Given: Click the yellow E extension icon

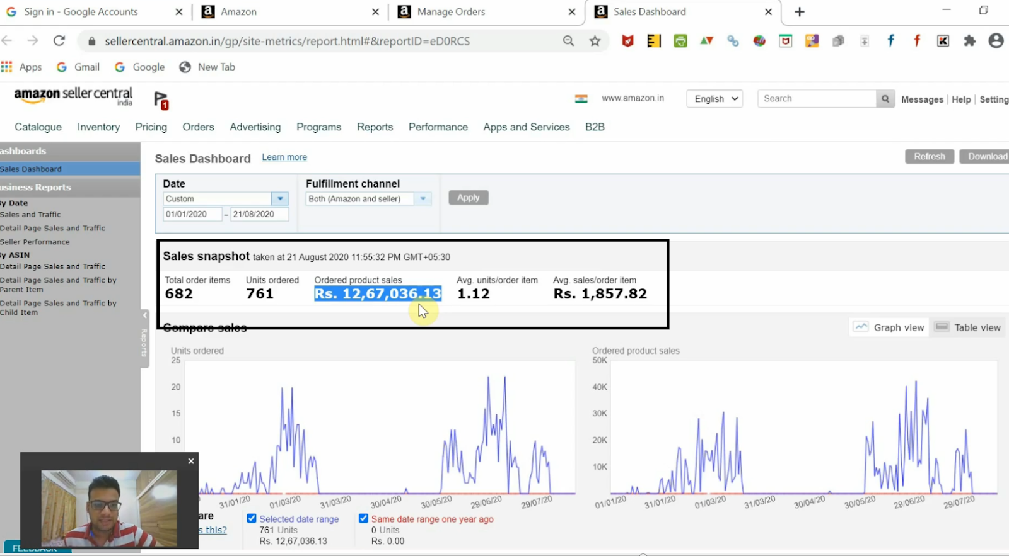Looking at the screenshot, I should 654,41.
